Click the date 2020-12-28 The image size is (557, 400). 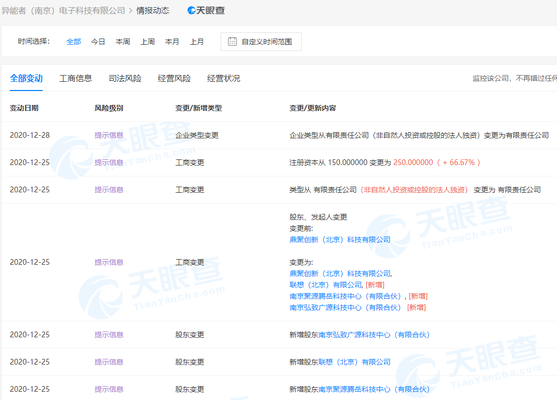[x=30, y=135]
